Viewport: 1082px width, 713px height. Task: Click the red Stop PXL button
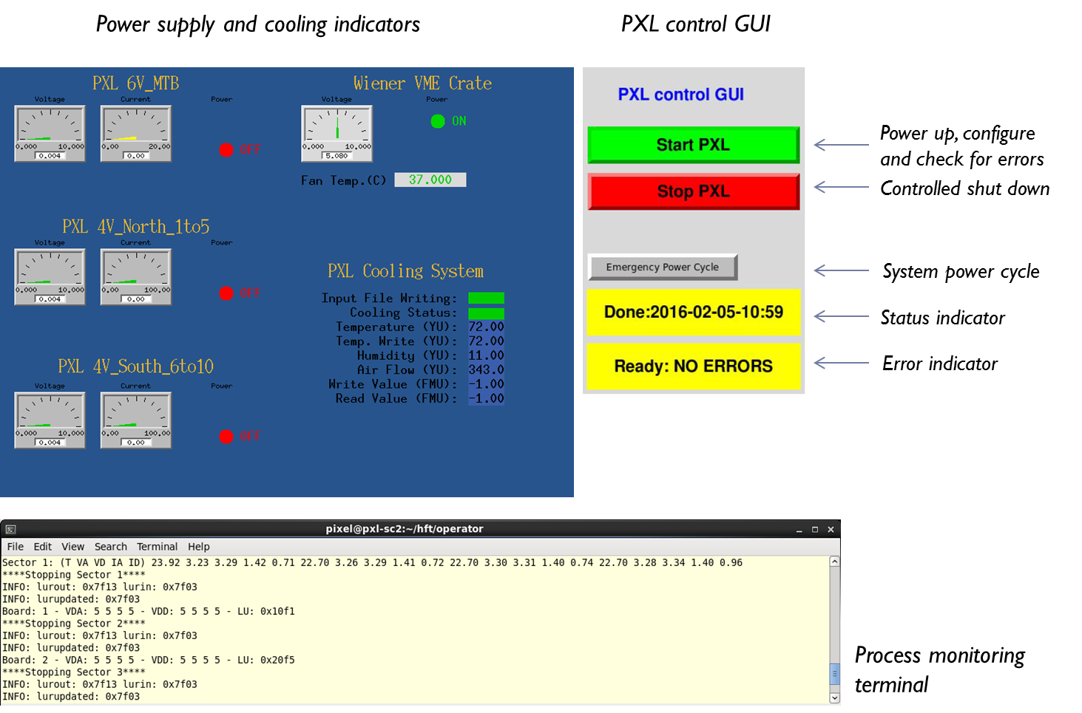[693, 191]
